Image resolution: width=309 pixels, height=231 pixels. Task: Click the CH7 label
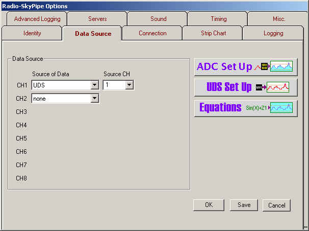[x=21, y=165]
